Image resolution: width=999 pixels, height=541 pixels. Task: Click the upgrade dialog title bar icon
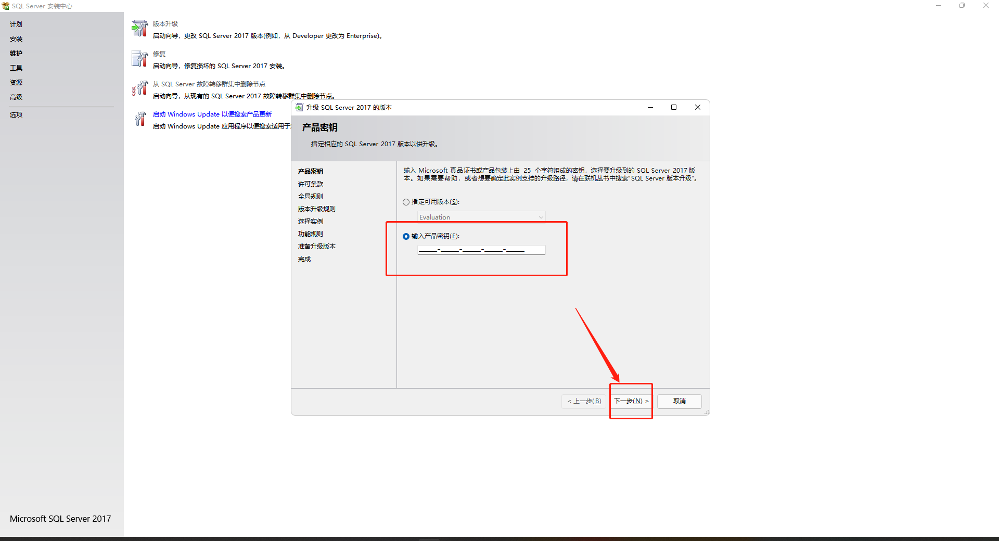[x=299, y=108]
